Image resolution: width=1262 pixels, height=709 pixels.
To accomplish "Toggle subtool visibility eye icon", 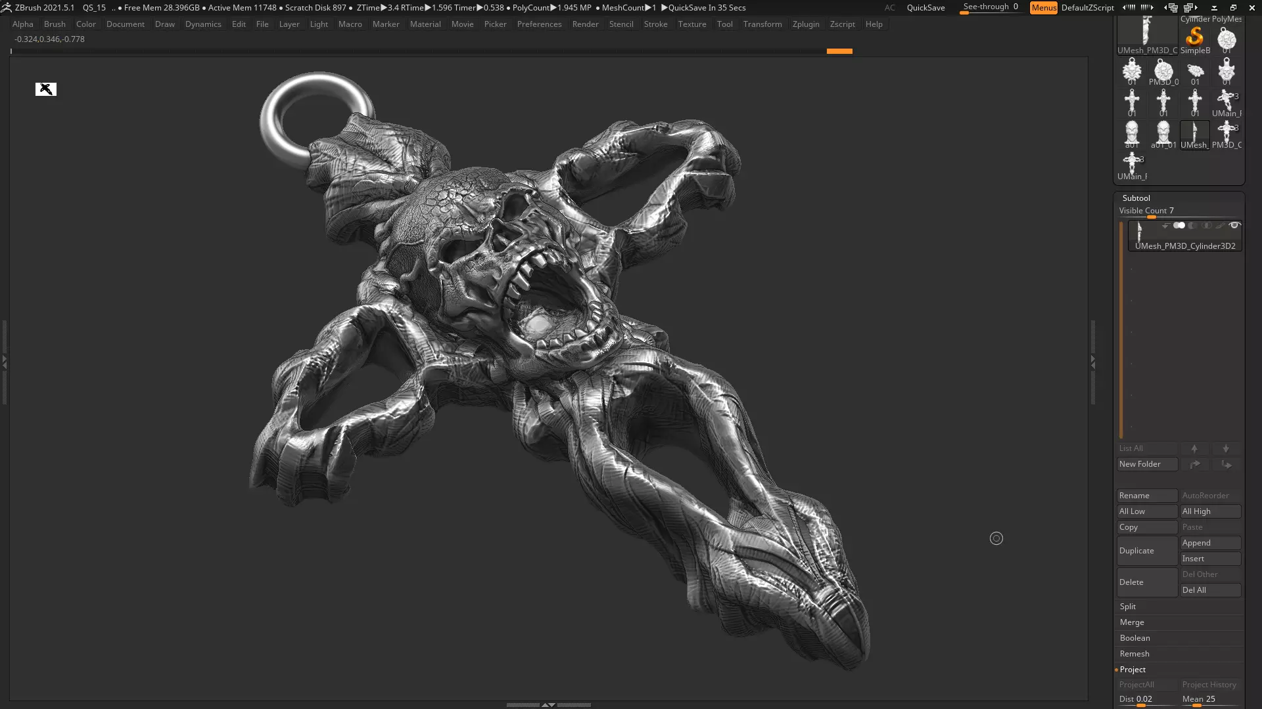I will [x=1234, y=225].
